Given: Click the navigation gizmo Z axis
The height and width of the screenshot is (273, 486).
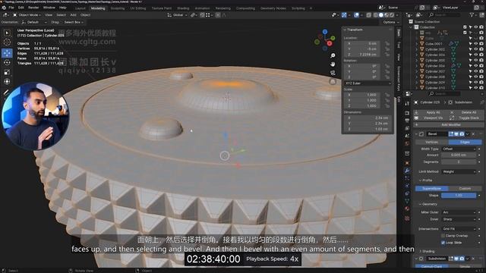Looking at the screenshot, I should (325, 32).
